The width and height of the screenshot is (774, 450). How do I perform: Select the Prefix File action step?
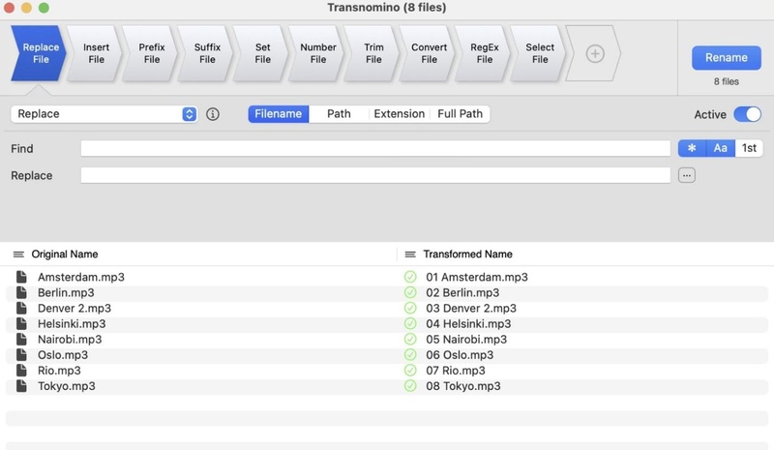(152, 53)
